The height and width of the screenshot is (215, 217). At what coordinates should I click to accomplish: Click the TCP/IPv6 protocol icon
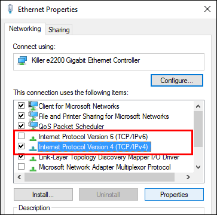tap(32, 138)
